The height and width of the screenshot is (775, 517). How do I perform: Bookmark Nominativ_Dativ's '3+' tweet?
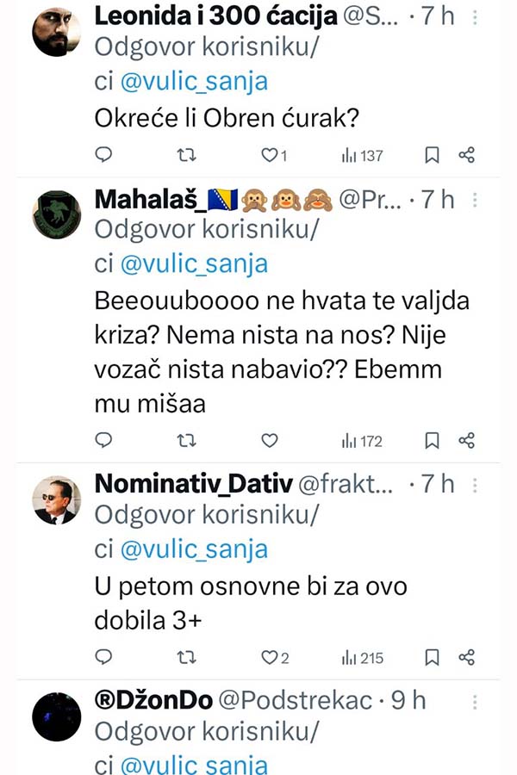[433, 658]
